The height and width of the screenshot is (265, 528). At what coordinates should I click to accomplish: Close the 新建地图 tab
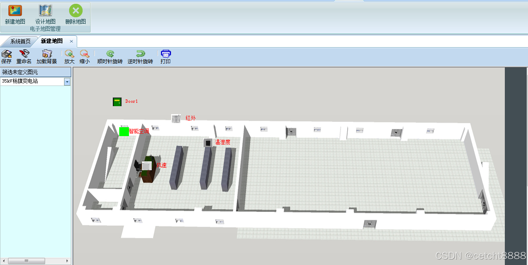click(72, 41)
